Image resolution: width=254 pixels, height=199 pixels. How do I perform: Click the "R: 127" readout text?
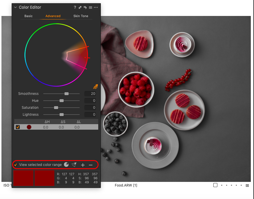[62, 174]
